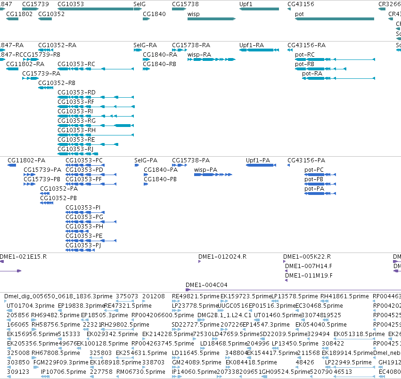401x379 pixels.
Task: Select the CG10353 gene label in top track
Action: coord(71,4)
